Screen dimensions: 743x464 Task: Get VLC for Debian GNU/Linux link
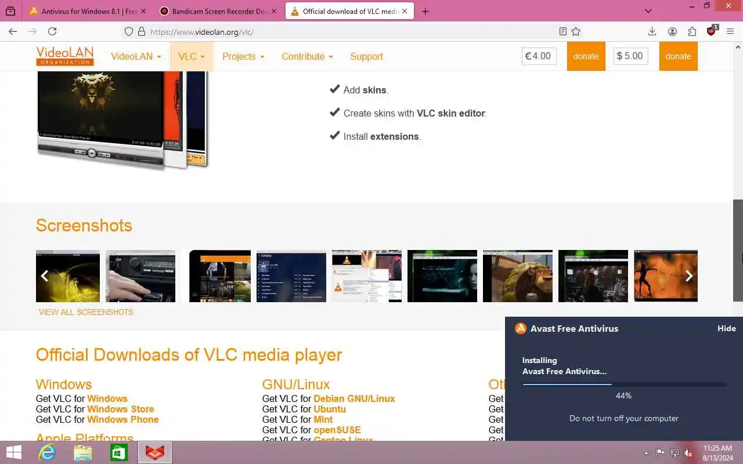[354, 398]
